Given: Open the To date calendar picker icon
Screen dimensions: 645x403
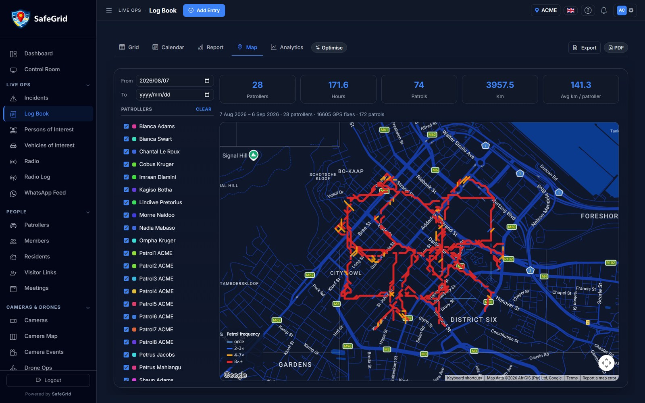Looking at the screenshot, I should [x=207, y=95].
